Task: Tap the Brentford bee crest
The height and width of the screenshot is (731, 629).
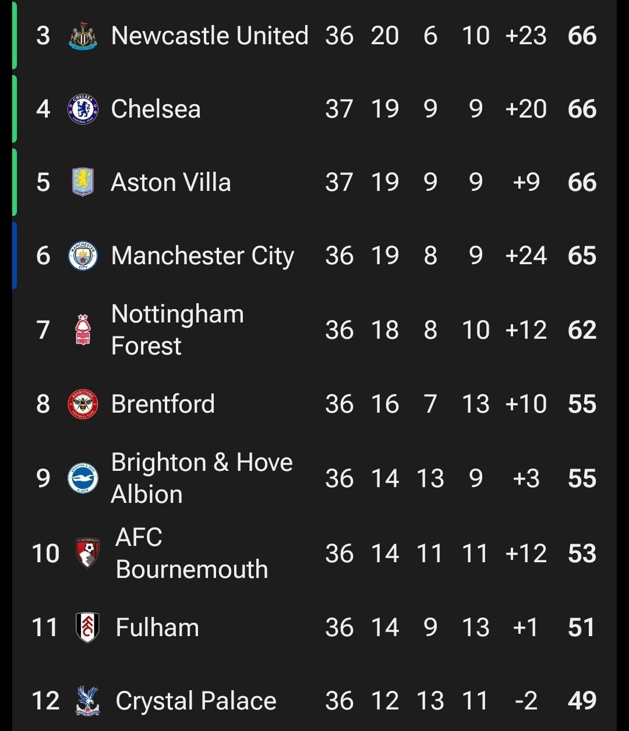Action: 83,404
